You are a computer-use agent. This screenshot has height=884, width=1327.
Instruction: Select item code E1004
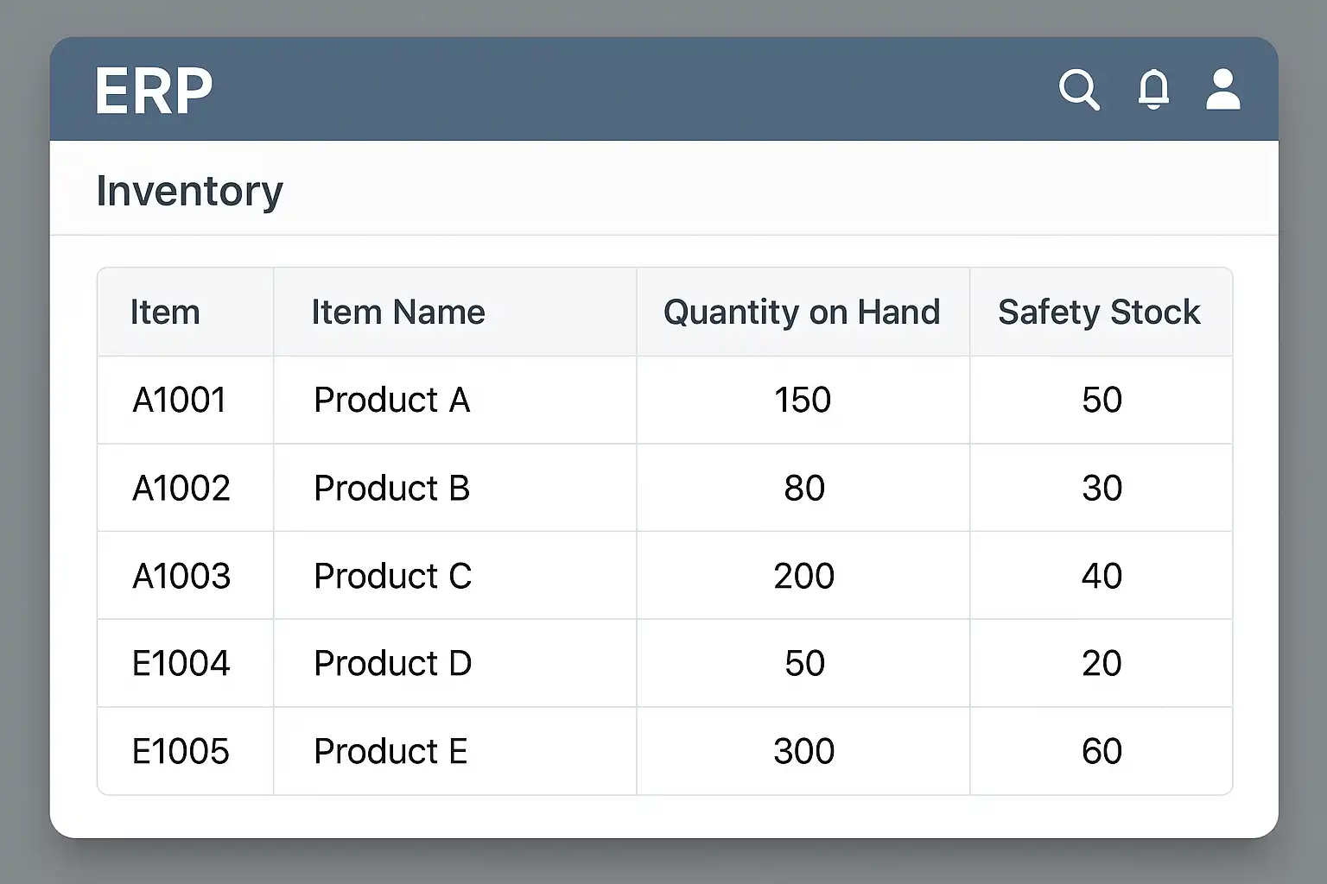(x=181, y=664)
